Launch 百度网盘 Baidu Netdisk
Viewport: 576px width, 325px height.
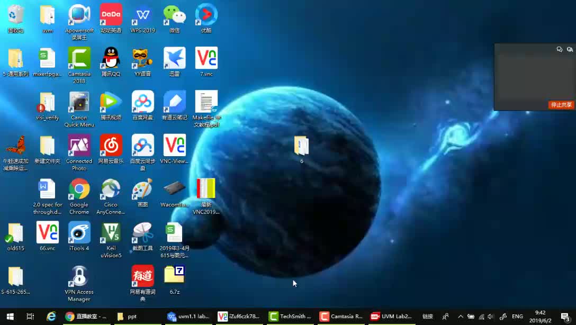[142, 105]
